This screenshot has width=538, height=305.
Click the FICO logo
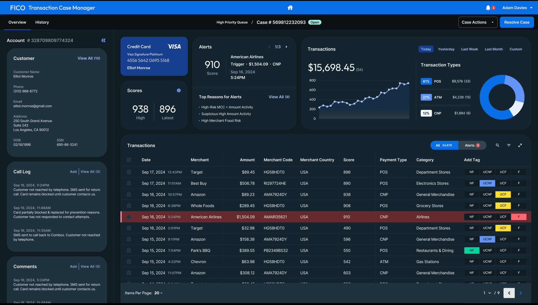pyautogui.click(x=18, y=8)
